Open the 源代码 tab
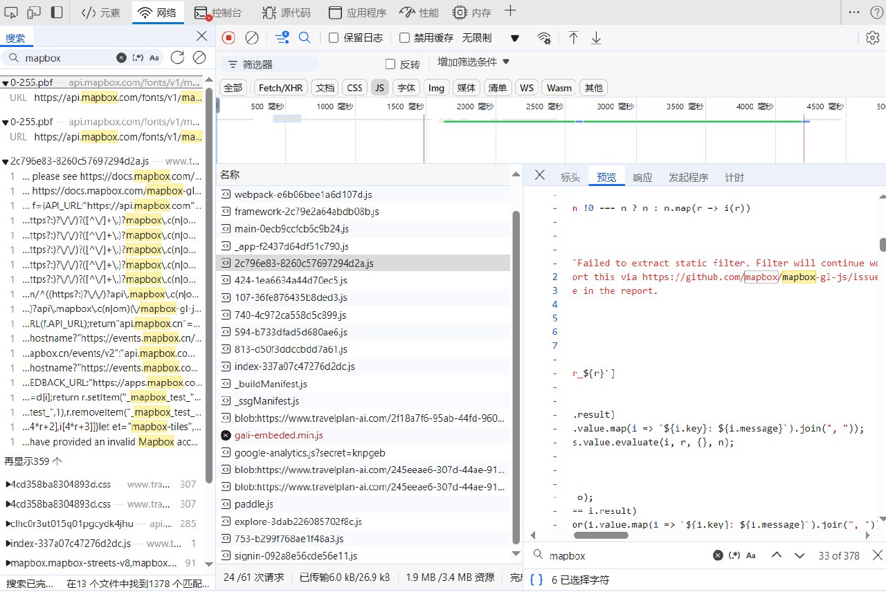The image size is (886, 592). [287, 12]
